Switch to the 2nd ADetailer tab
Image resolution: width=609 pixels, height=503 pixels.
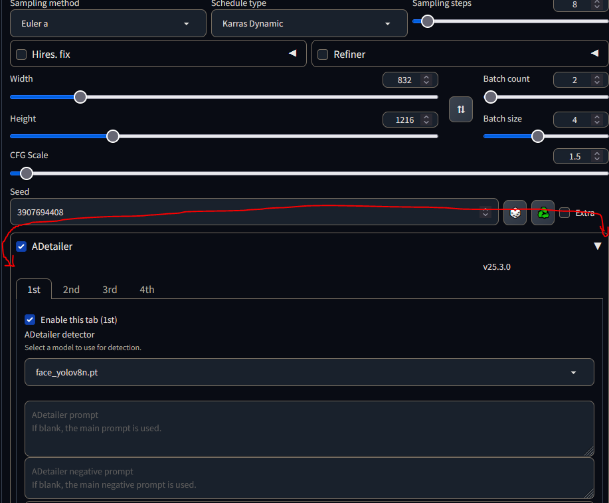coord(71,290)
